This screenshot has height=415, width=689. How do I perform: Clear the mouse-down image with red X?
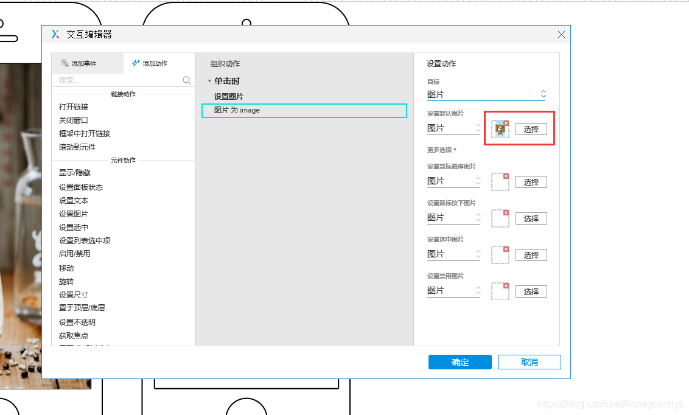[506, 212]
